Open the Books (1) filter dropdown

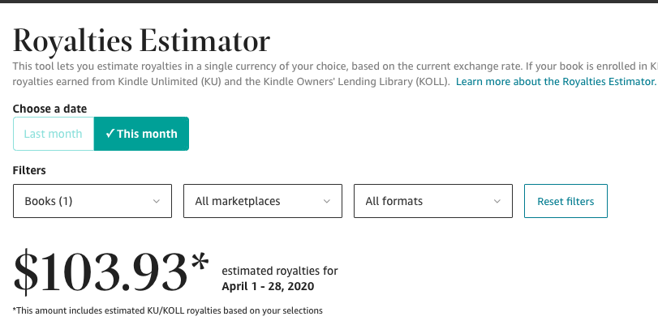click(x=92, y=201)
